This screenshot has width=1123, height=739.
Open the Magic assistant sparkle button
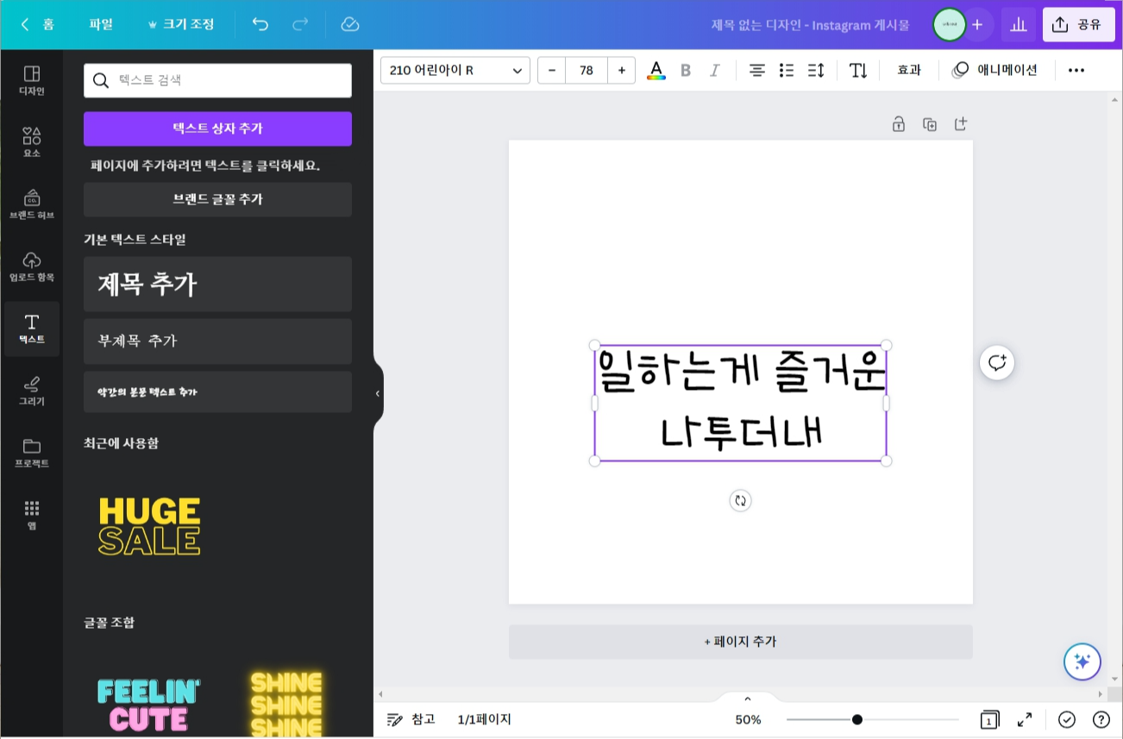1082,661
